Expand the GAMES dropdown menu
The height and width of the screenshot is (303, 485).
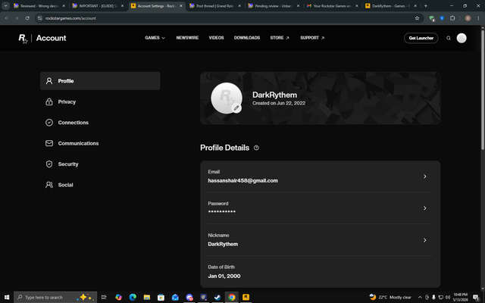[155, 38]
